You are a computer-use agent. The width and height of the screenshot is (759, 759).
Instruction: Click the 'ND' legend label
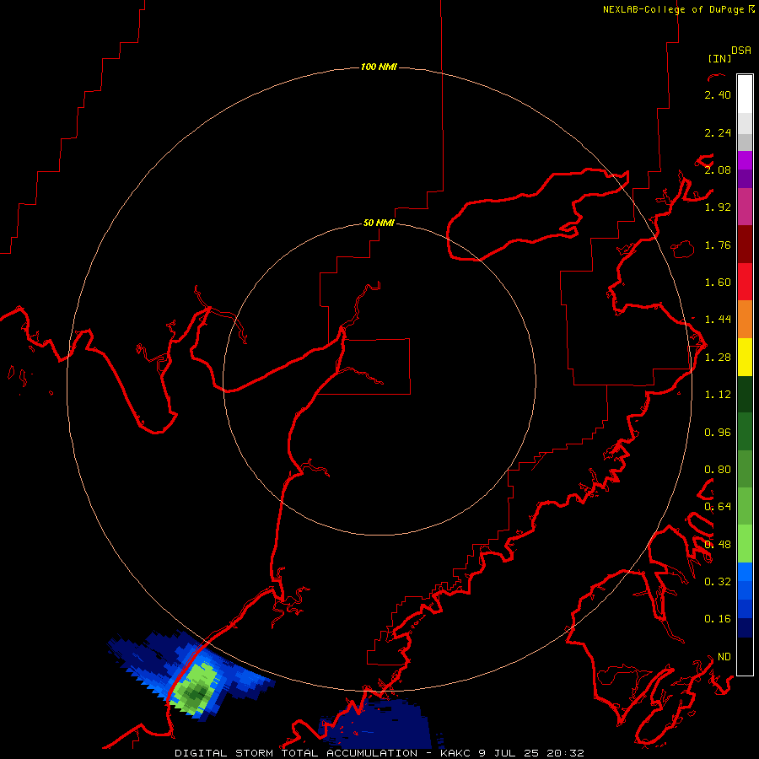(724, 657)
